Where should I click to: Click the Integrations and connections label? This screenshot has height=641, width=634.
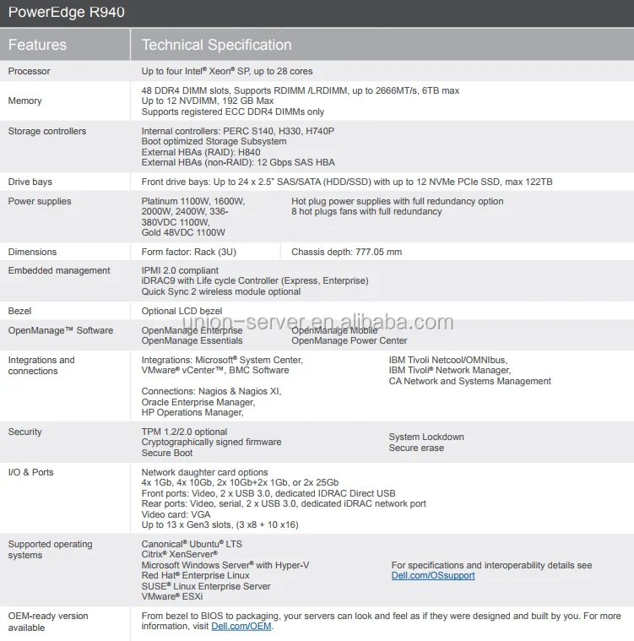pyautogui.click(x=41, y=366)
